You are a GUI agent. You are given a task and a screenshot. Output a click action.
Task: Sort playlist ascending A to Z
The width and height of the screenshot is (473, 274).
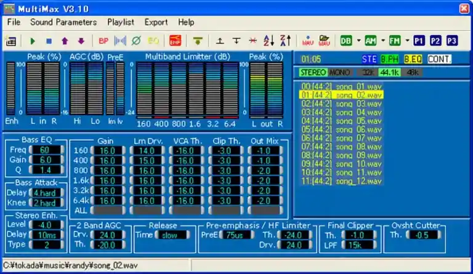tap(269, 41)
